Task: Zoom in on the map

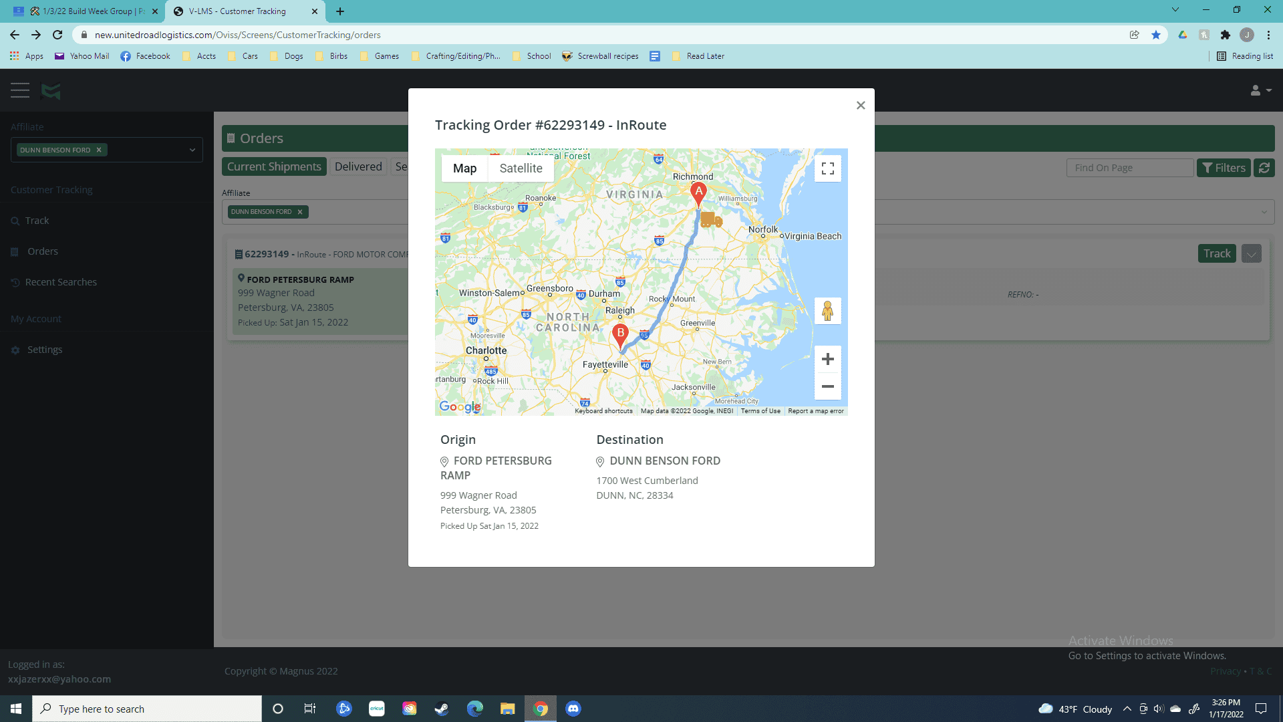Action: 828,359
